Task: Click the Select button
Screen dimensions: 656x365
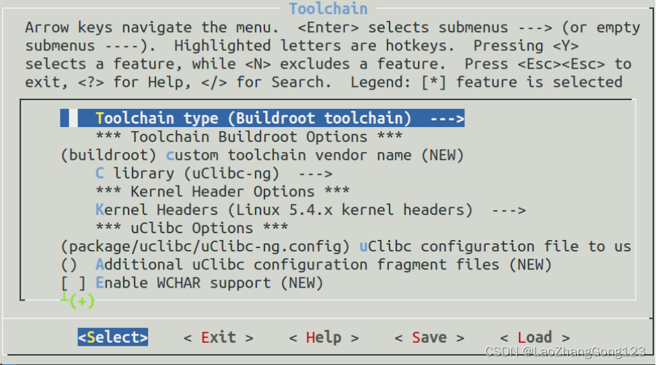Action: point(113,337)
